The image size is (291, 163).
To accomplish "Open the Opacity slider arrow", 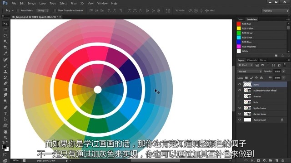I will point(284,72).
